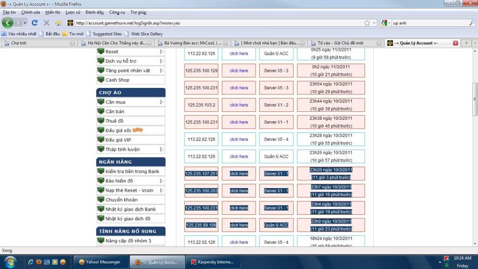Click 'click here' in 23h28 ngày 10/3/2011 row
Screen dimensions: 478x269
[239, 139]
